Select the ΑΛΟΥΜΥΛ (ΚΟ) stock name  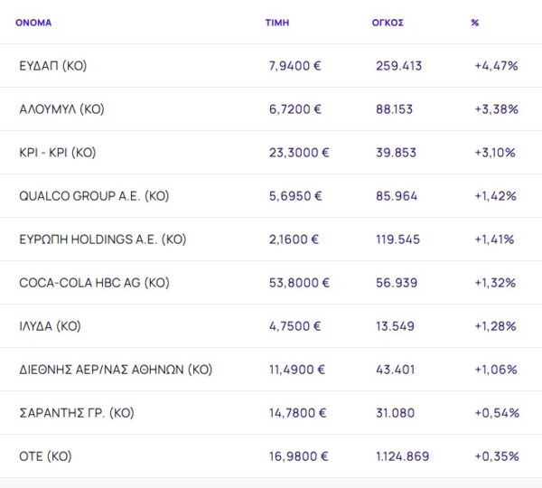pyautogui.click(x=61, y=109)
